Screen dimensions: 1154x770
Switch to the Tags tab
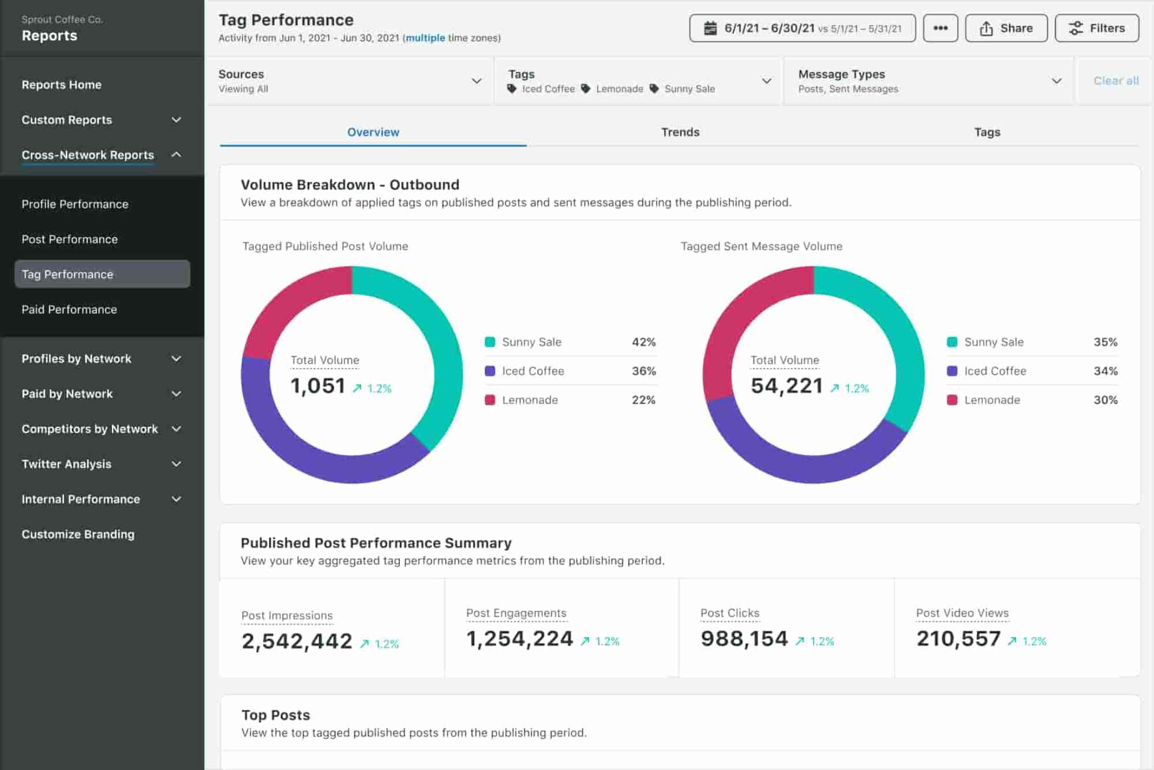click(x=987, y=132)
